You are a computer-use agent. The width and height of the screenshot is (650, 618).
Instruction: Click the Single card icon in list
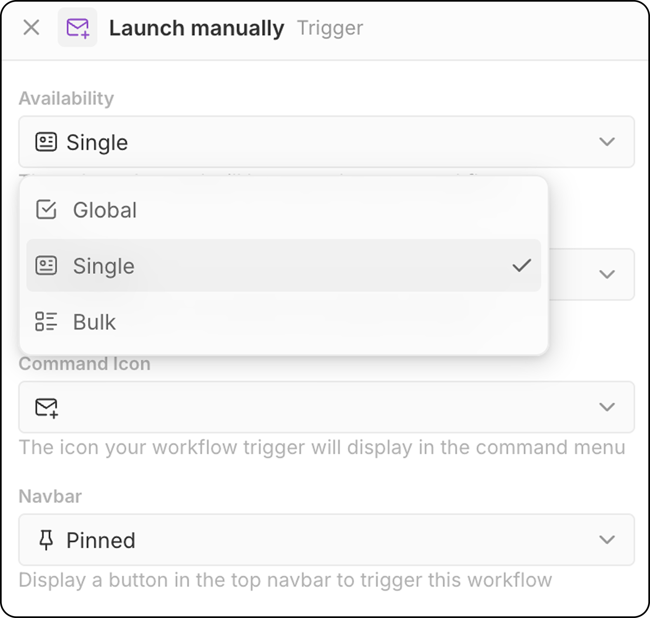(x=46, y=266)
